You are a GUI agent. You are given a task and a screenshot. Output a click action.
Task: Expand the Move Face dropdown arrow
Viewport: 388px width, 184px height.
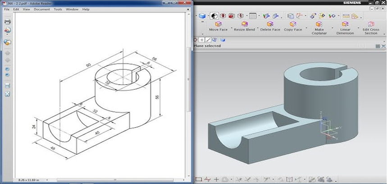(x=231, y=27)
